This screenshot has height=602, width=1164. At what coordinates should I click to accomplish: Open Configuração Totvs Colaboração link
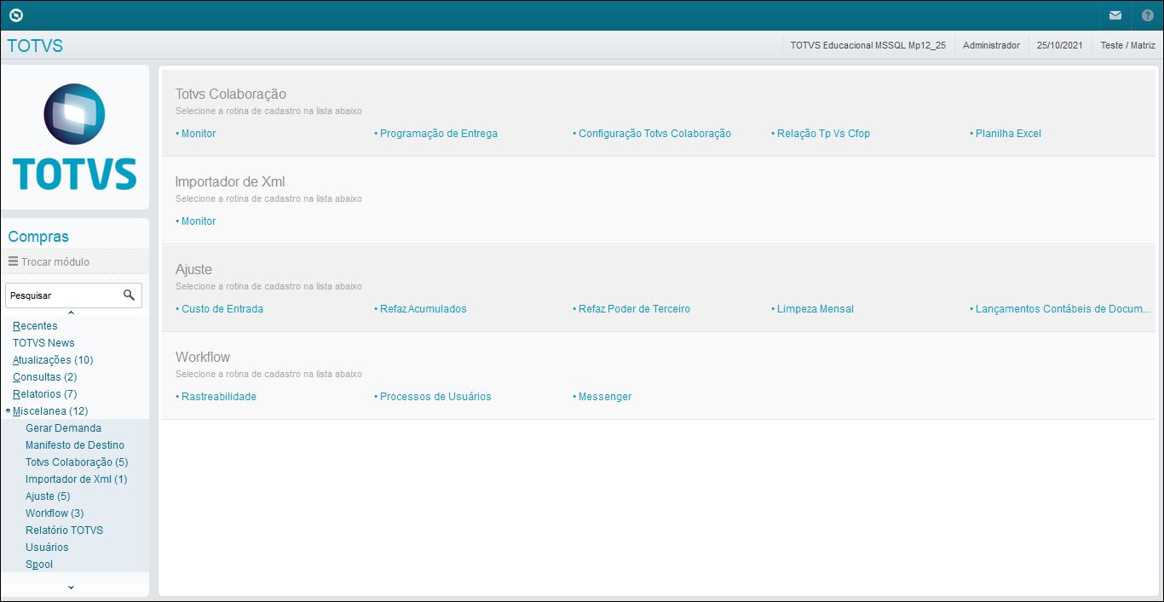pyautogui.click(x=654, y=134)
